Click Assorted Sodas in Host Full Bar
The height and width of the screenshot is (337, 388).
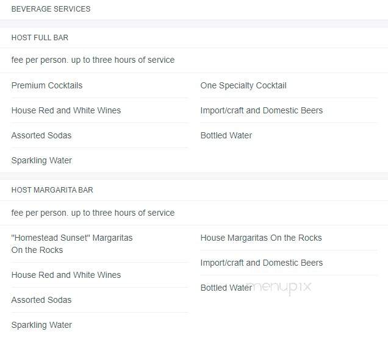click(41, 135)
